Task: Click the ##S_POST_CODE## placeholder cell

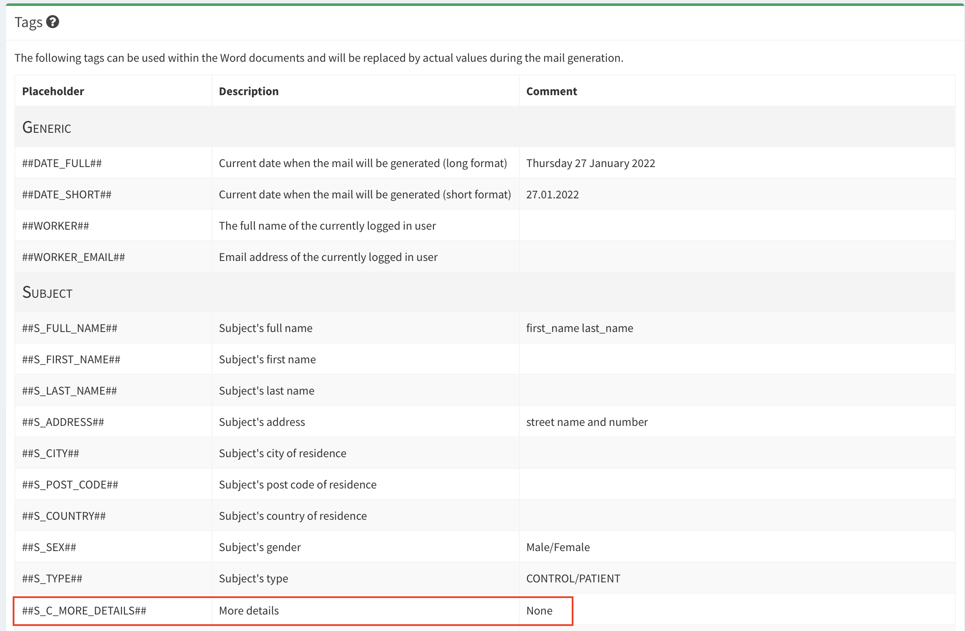Action: click(x=70, y=485)
